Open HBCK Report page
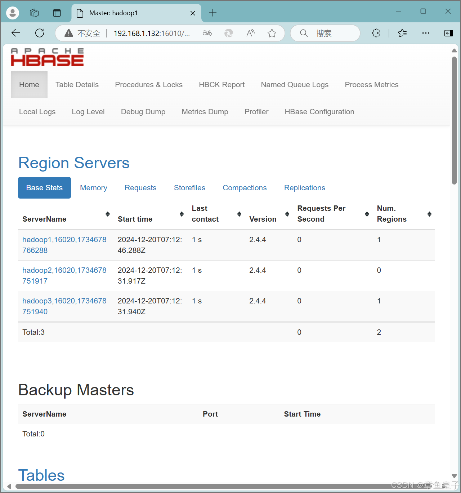The width and height of the screenshot is (461, 493). (222, 85)
